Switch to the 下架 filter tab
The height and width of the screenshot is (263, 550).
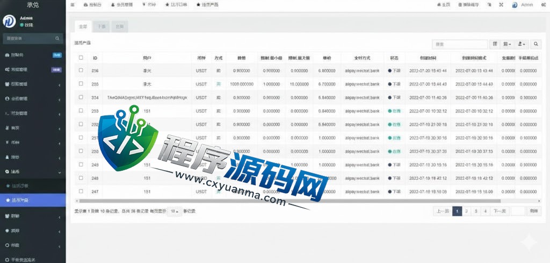[102, 27]
